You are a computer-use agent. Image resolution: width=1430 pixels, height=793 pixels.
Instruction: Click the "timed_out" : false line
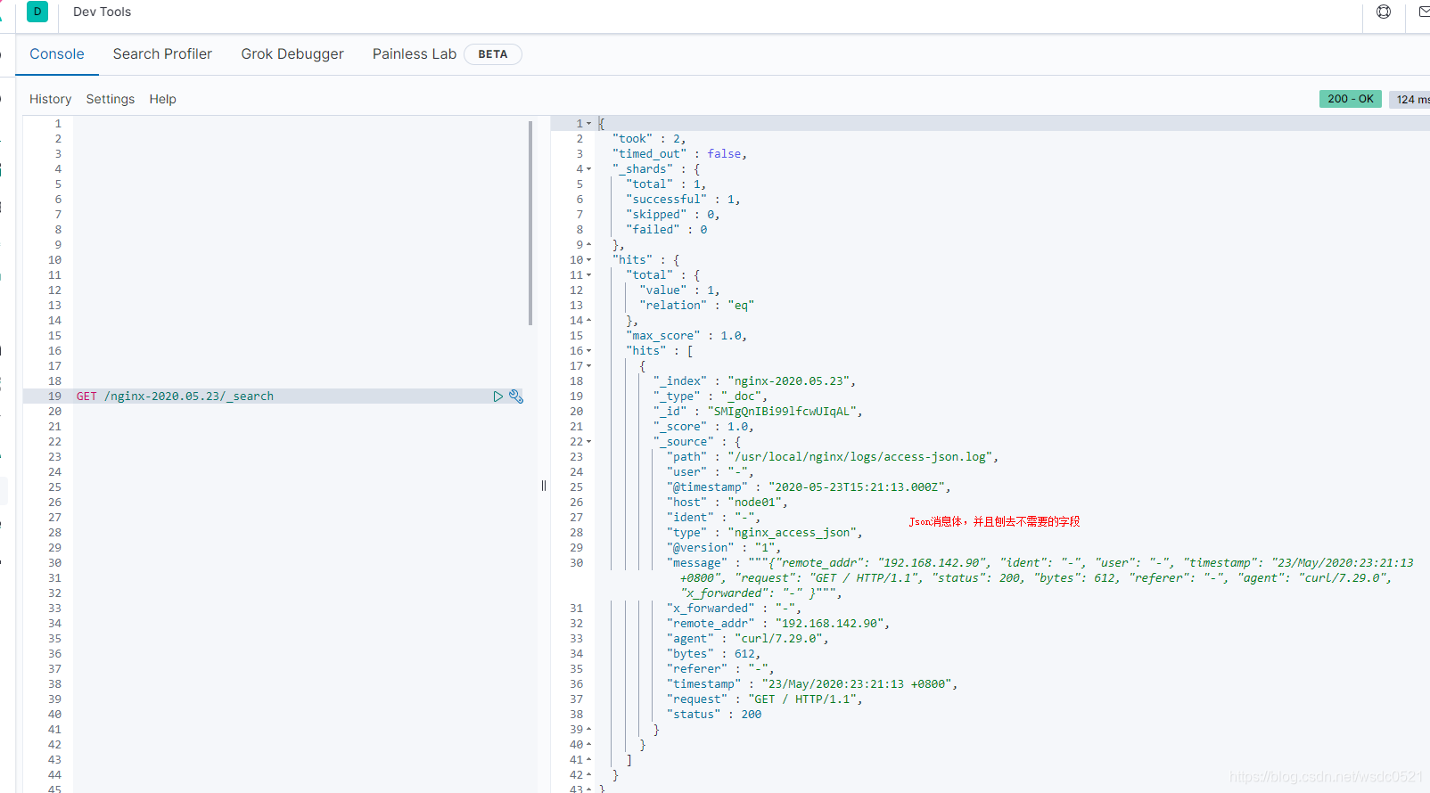tap(679, 154)
